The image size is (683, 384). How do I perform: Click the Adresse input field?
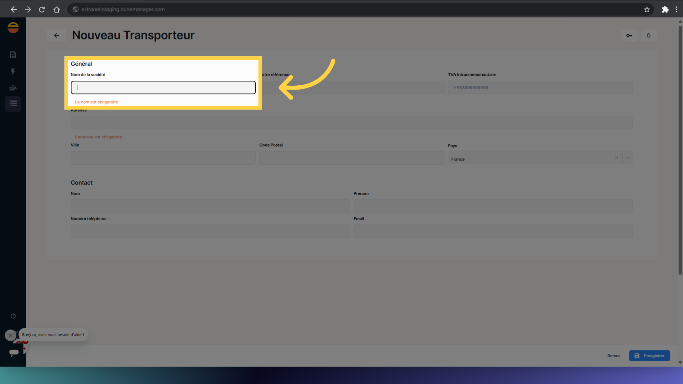coord(351,123)
